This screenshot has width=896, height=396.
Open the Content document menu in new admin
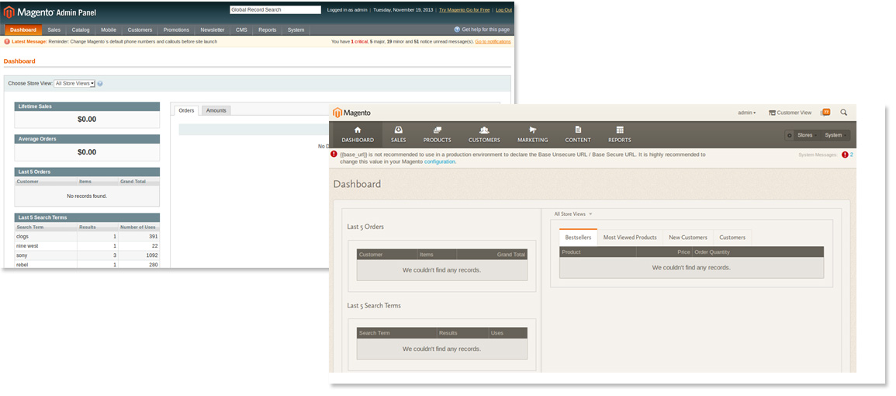[x=578, y=134]
